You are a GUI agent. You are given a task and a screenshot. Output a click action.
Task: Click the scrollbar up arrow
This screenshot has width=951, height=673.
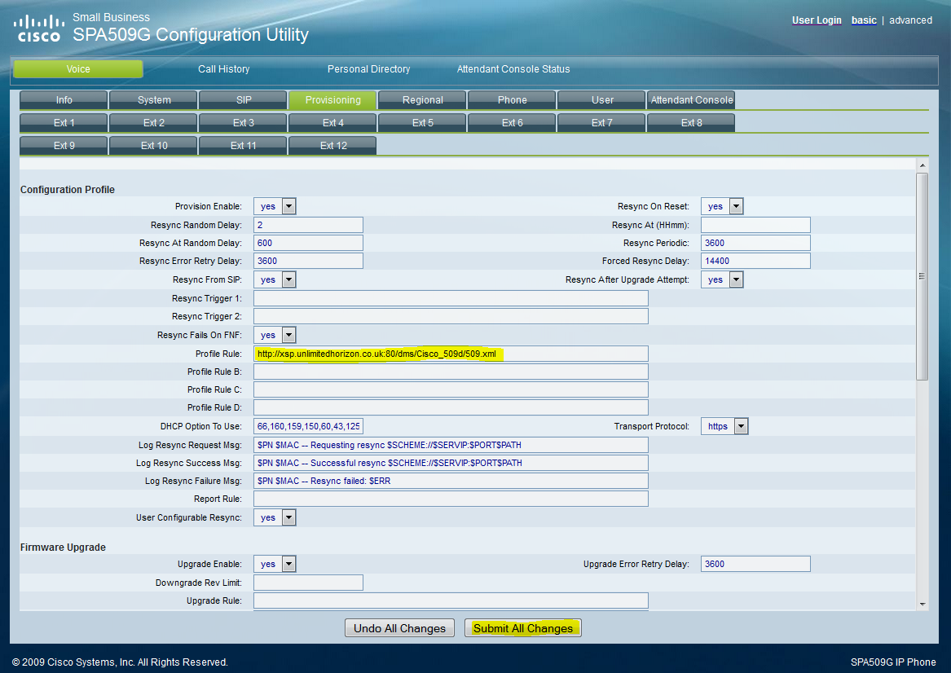(x=922, y=165)
